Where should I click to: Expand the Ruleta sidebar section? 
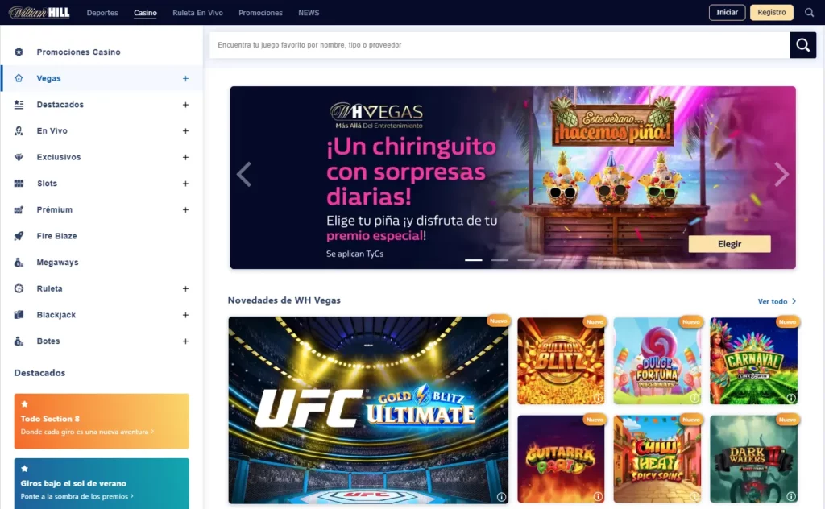point(185,288)
